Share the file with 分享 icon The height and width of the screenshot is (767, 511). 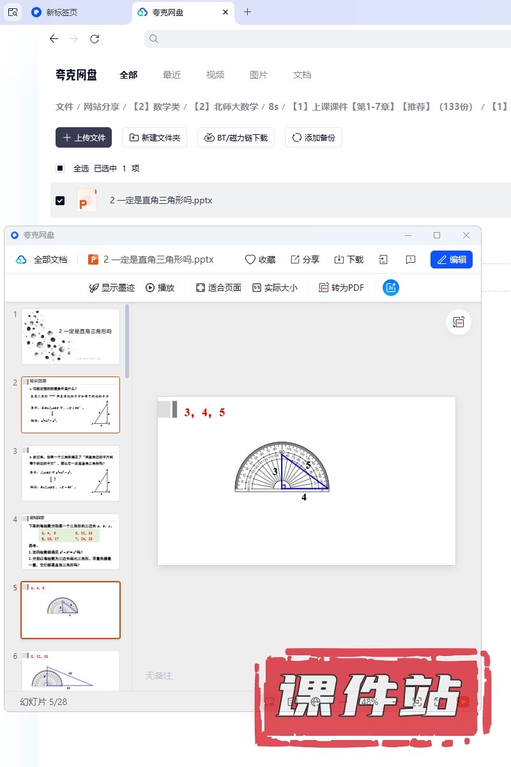point(295,260)
